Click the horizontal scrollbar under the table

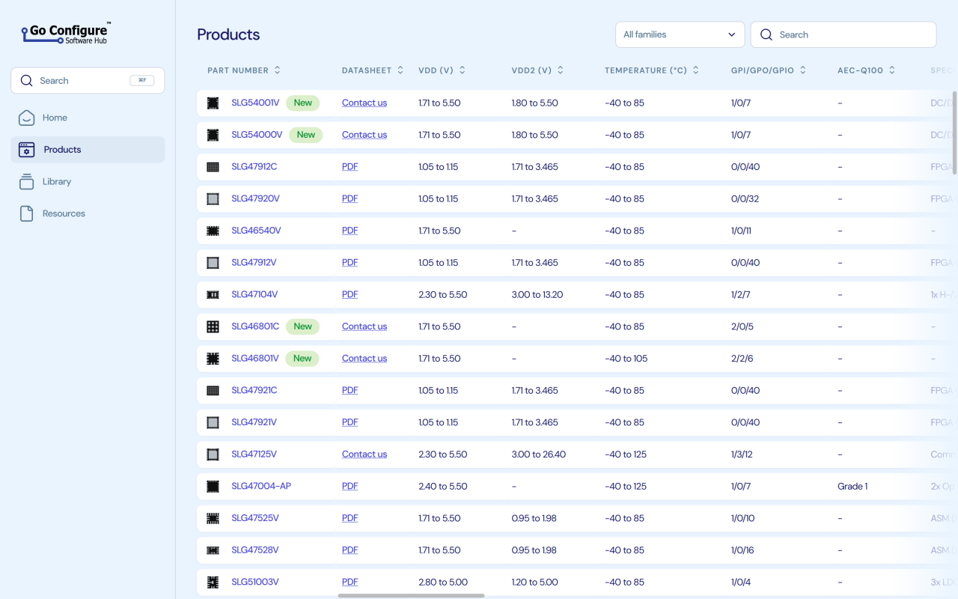click(x=411, y=596)
